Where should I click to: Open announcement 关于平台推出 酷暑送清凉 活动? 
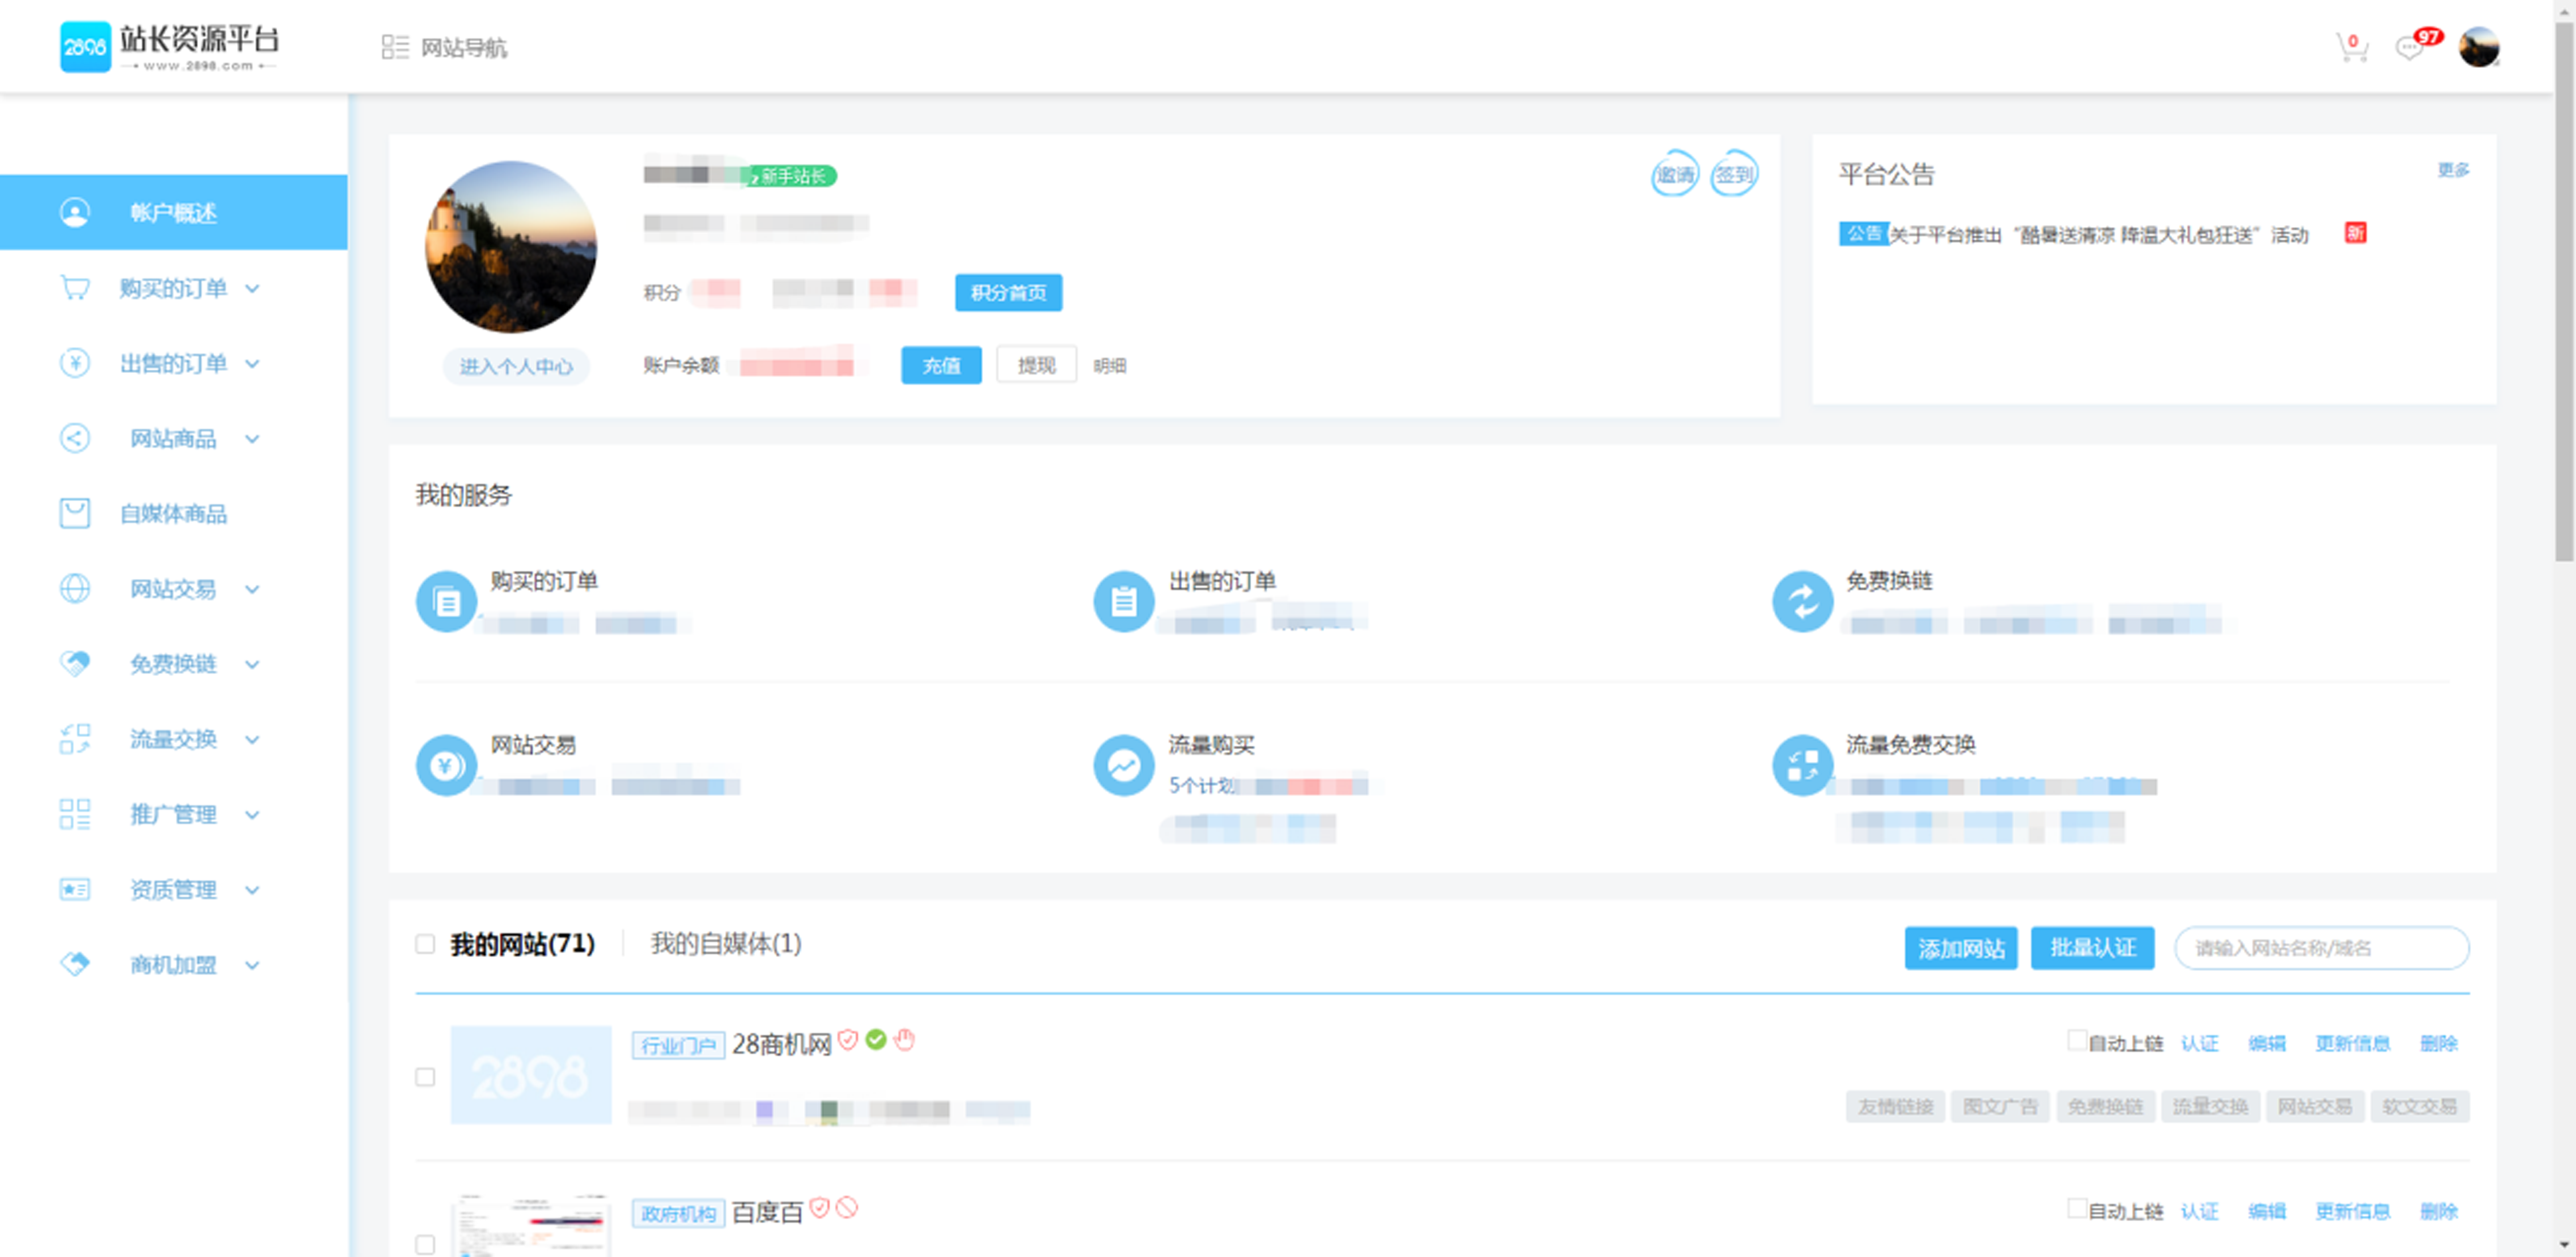[x=2098, y=235]
